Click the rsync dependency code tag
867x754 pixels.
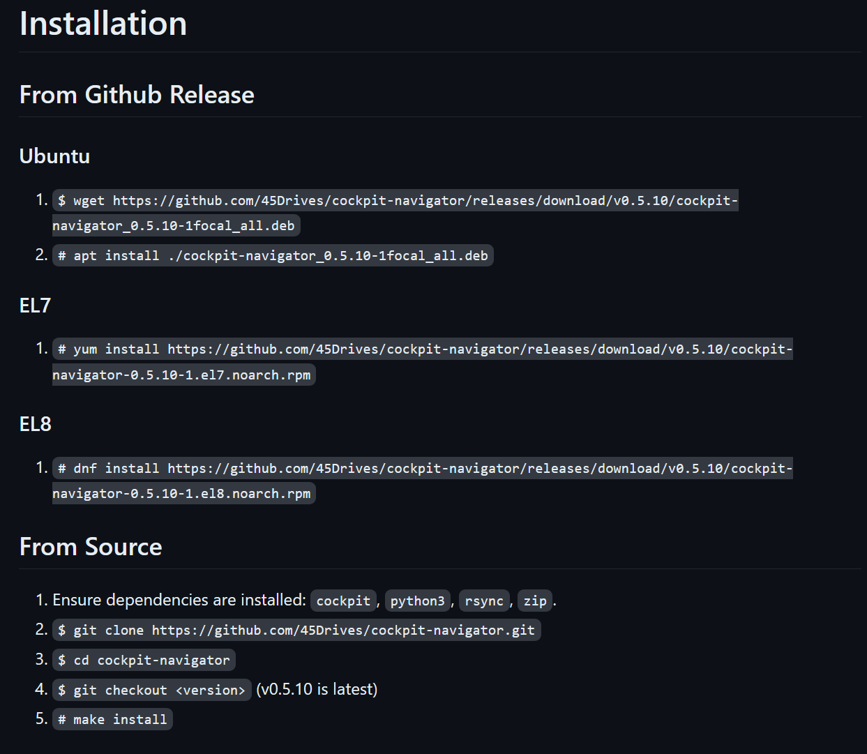tap(484, 601)
